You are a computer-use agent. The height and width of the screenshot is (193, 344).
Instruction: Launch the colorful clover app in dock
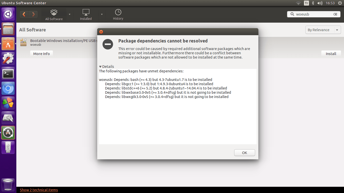pos(8,103)
